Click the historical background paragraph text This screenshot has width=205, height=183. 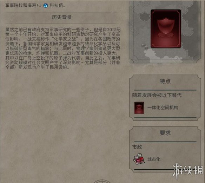pos(63,48)
